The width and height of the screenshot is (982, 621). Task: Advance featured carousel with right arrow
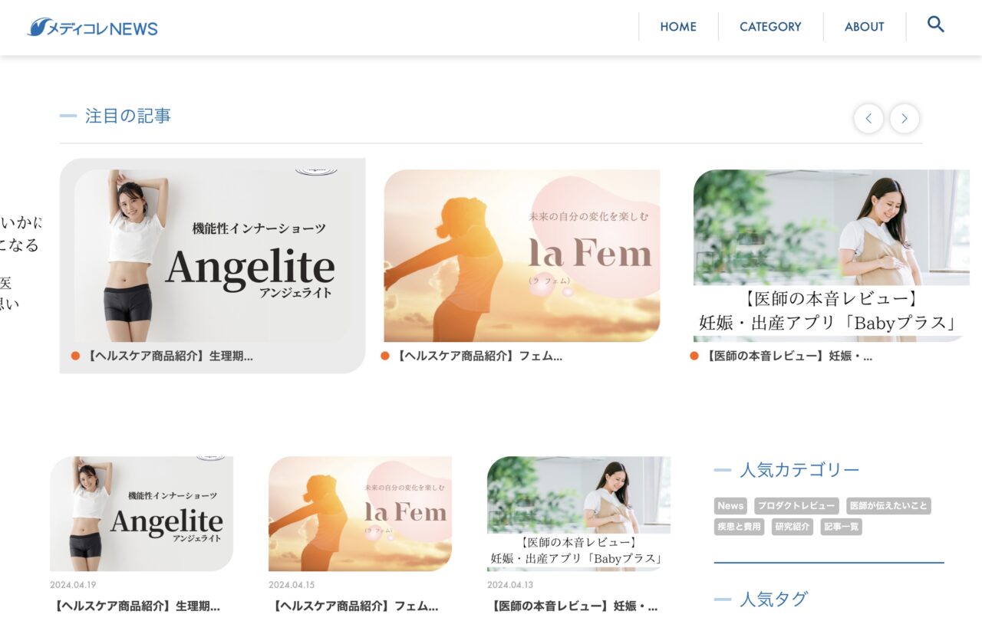click(905, 119)
